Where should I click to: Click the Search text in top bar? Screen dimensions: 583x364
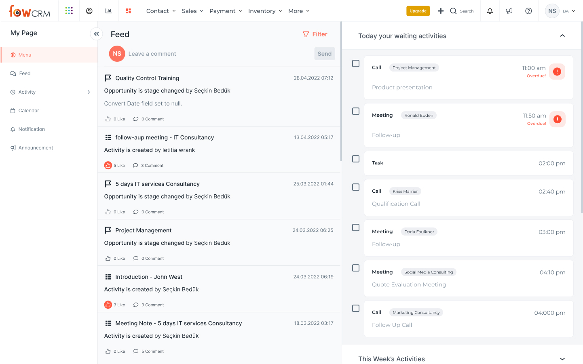coord(467,11)
